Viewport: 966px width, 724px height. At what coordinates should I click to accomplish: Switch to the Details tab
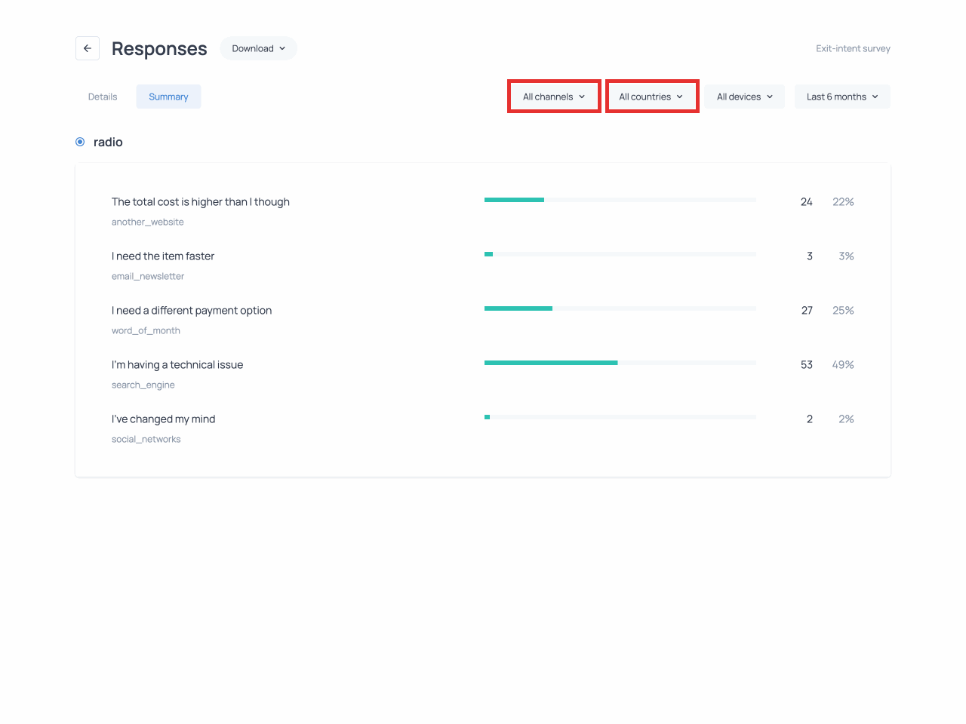coord(103,97)
